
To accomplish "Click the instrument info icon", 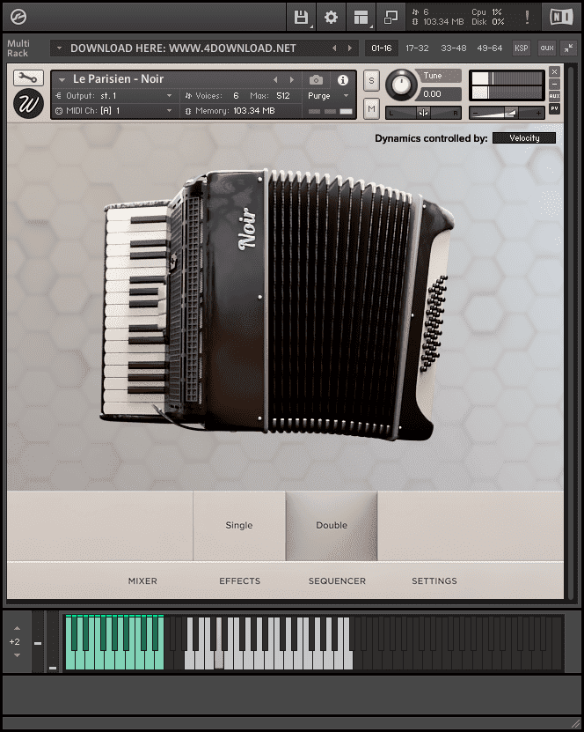I will [342, 80].
